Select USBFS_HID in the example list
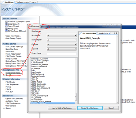 click(x=35, y=90)
